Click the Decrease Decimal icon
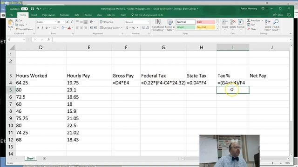298x167 pixels. (x=148, y=28)
